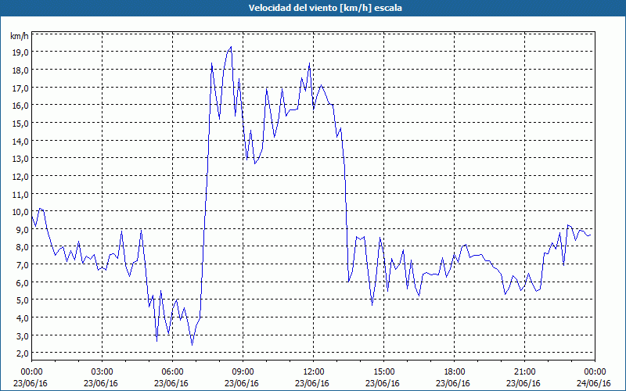Click the '11,0' y-axis value
Screen dimensions: 626x391
coord(20,194)
